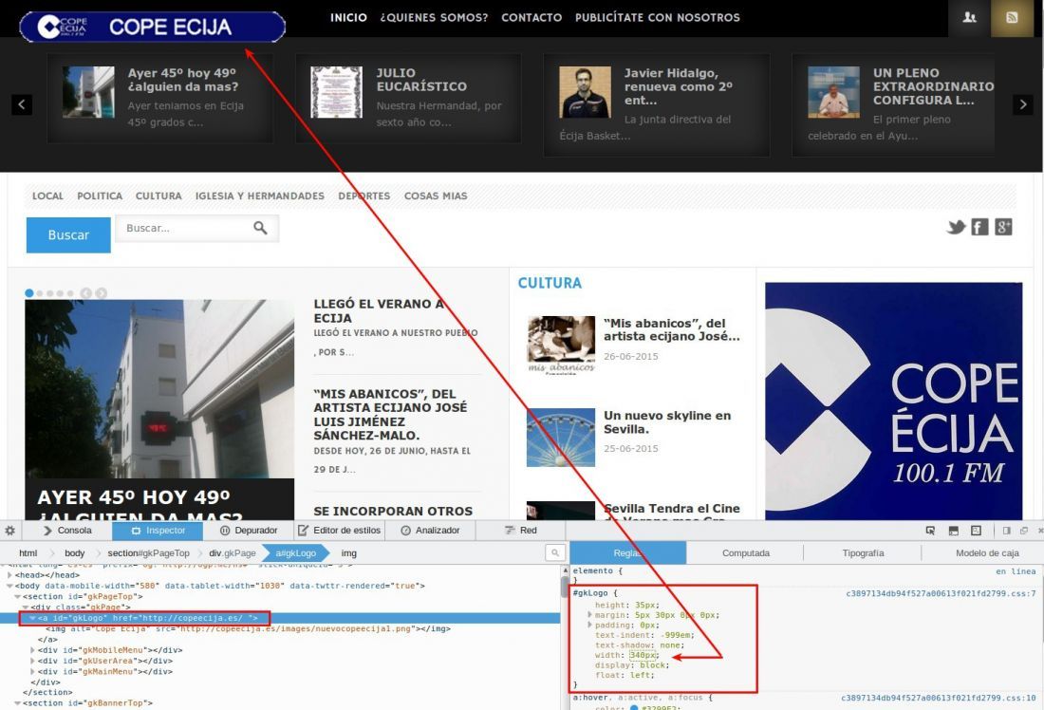Click the blue Buscar button

pos(68,235)
